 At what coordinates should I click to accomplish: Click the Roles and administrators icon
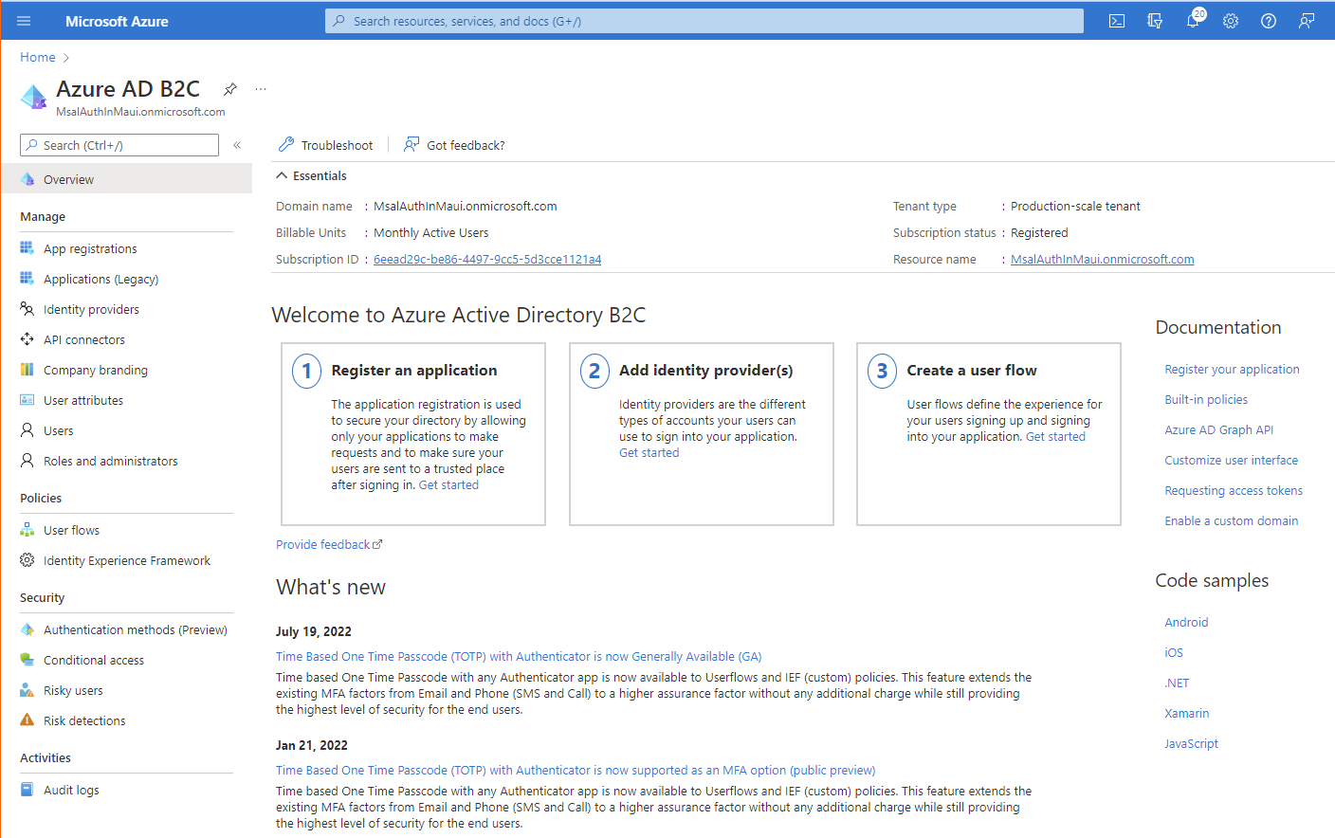27,461
